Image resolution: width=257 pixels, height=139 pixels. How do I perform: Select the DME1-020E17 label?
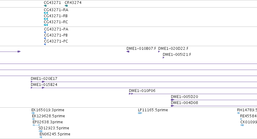coord(44,79)
